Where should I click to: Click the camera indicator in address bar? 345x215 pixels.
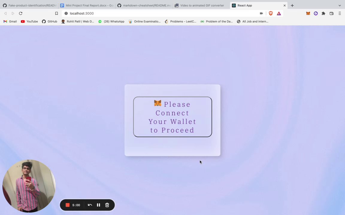[x=261, y=13]
